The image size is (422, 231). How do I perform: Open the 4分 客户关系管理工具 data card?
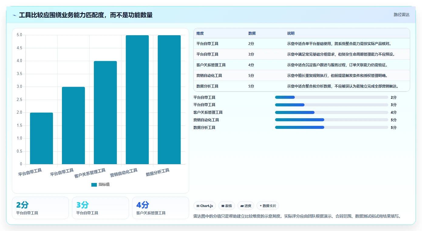click(x=161, y=208)
